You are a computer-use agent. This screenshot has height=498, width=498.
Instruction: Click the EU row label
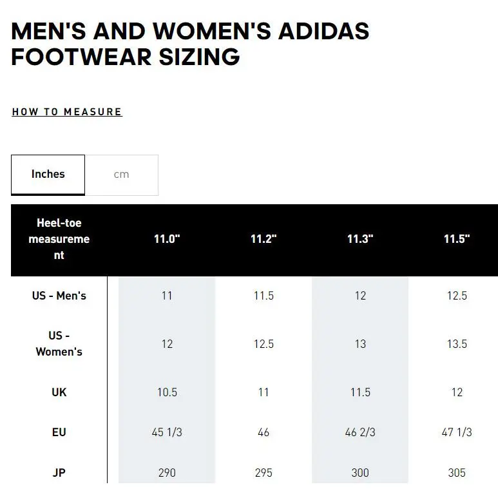(59, 432)
